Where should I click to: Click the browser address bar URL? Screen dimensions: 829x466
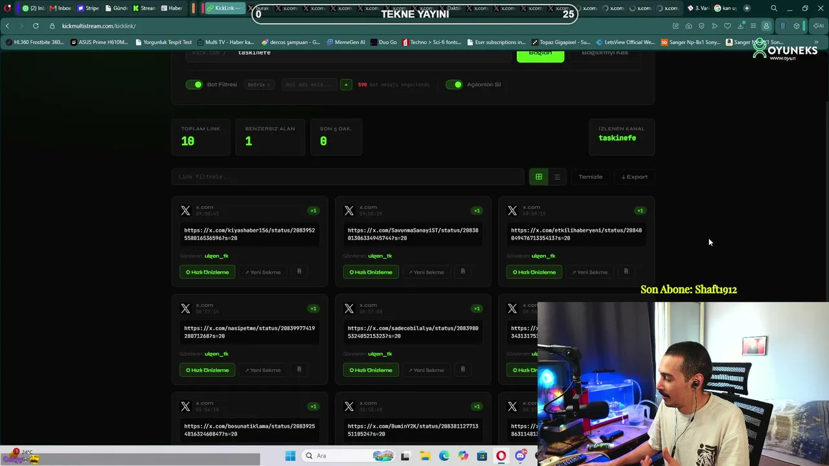pos(98,26)
